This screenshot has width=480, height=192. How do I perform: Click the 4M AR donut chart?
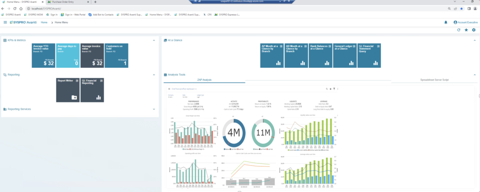pos(234,133)
